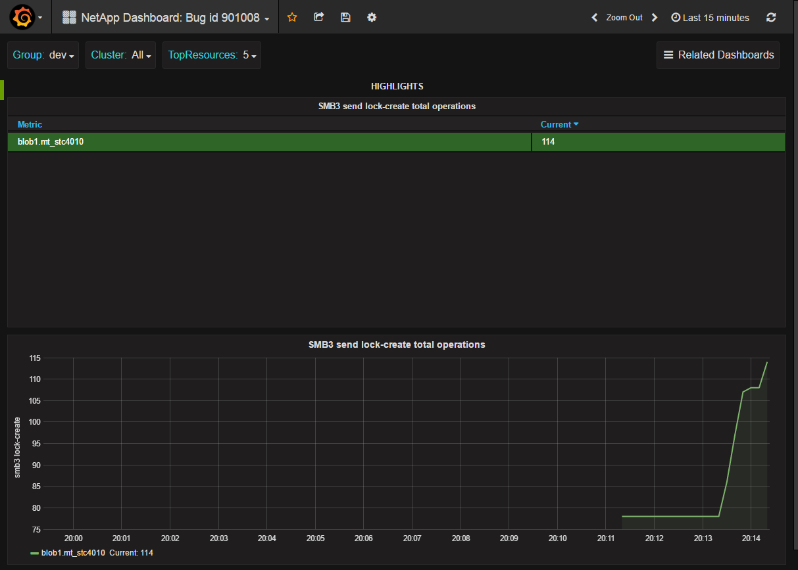Open dashboard settings gear icon
This screenshot has width=798, height=570.
pyautogui.click(x=372, y=18)
